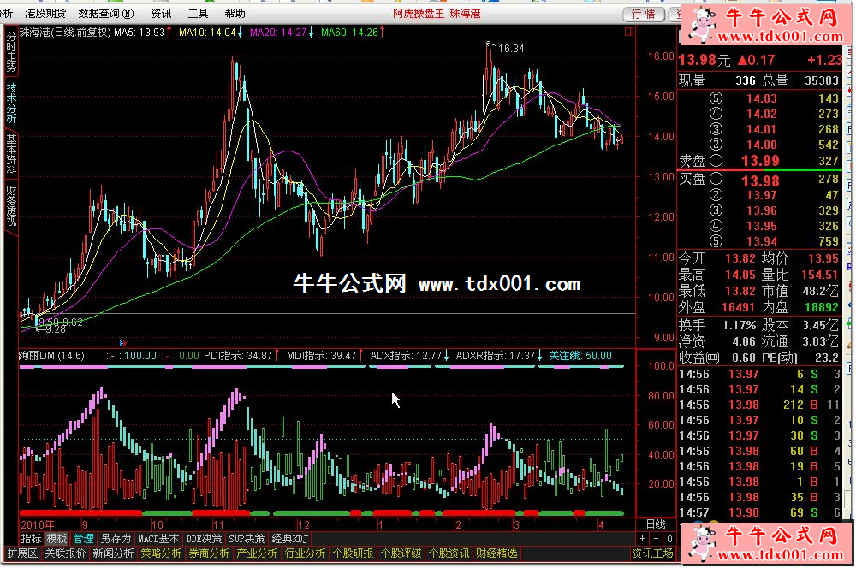Apply the MACD基本 indicator template
The image size is (856, 568).
click(x=158, y=539)
